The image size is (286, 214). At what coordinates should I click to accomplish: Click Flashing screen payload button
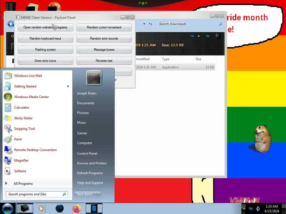(46, 50)
